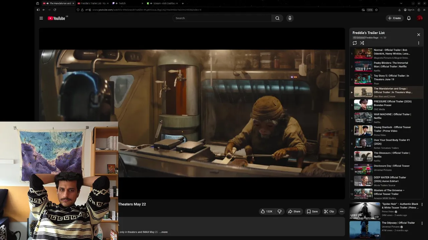Expand description with ...more
This screenshot has height=240, width=428.
pos(164,232)
